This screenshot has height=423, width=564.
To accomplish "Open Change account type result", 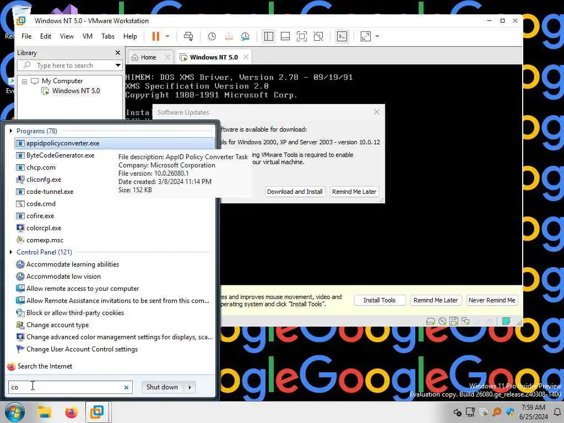I will (x=115, y=325).
